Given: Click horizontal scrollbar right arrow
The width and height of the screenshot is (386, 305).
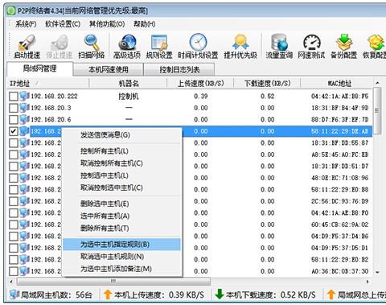Looking at the screenshot, I should click(368, 282).
